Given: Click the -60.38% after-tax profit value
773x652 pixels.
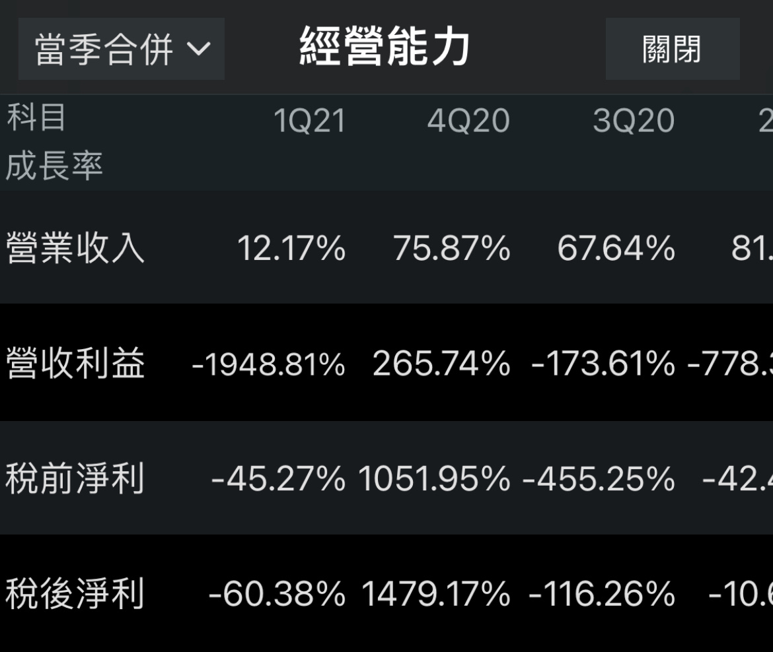Looking at the screenshot, I should coord(277,595).
